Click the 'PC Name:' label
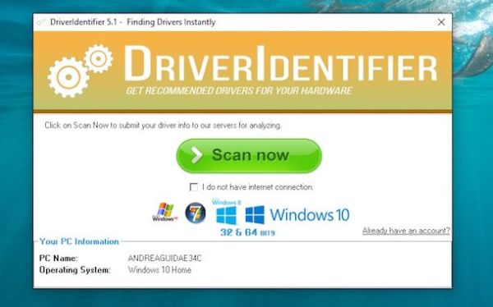The height and width of the screenshot is (307, 493). tap(58, 259)
